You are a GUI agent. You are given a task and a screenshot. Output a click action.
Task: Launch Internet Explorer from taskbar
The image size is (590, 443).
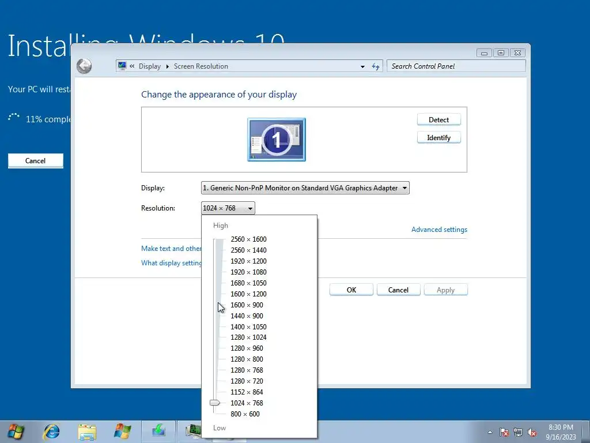coord(51,431)
